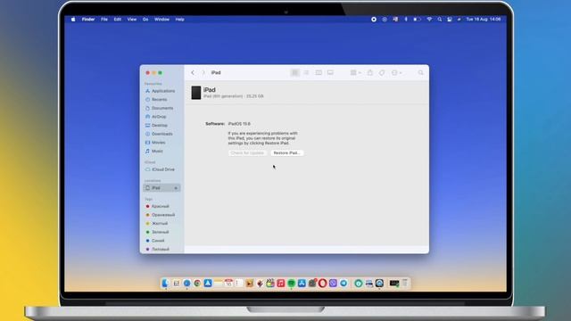Click the iPadOS software version text
The height and width of the screenshot is (321, 571).
pos(239,124)
